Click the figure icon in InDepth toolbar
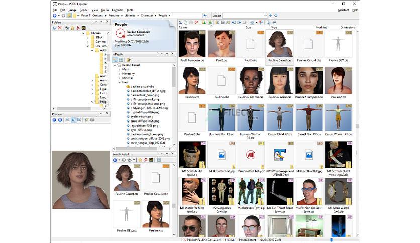The height and width of the screenshot is (243, 420). [x=129, y=60]
